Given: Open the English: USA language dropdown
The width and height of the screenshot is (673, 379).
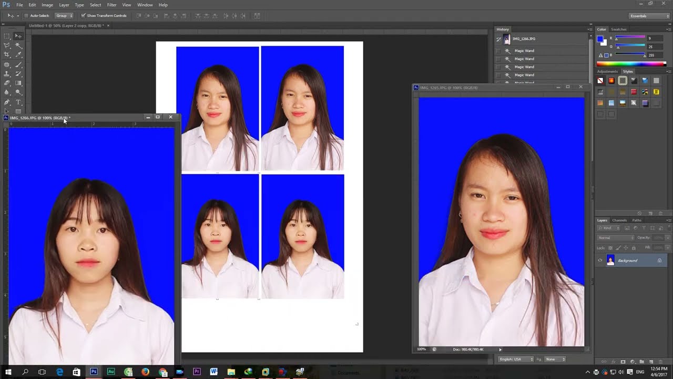Looking at the screenshot, I should 516,359.
